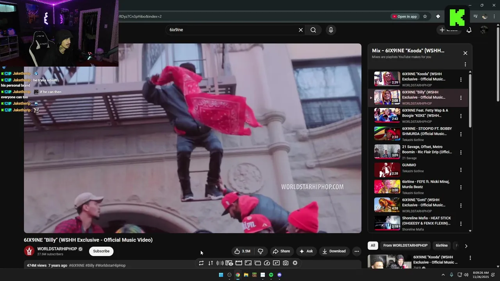The width and height of the screenshot is (500, 281).
Task: Toggle the loop button in extension toolbar
Action: click(x=201, y=263)
